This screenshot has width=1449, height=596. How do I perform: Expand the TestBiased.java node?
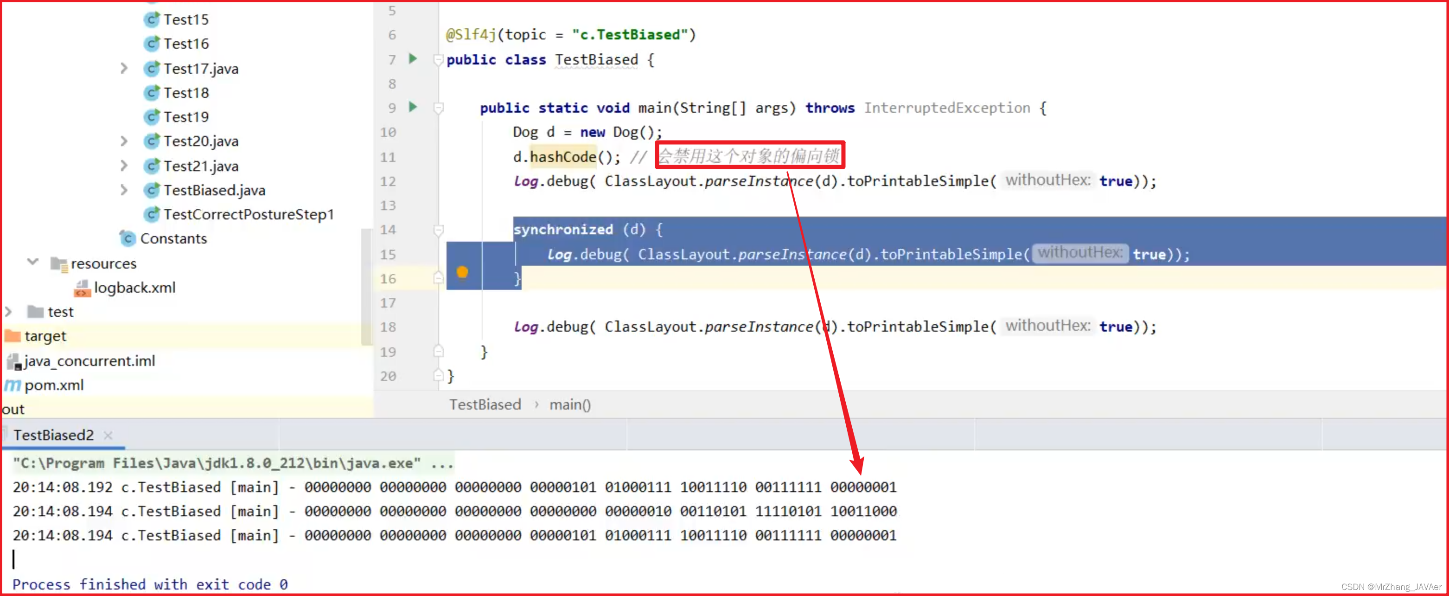click(124, 190)
